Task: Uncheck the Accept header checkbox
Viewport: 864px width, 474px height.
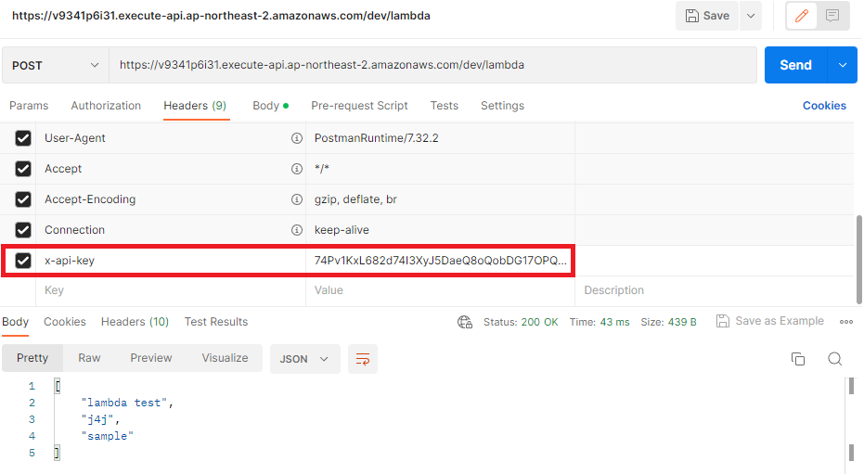Action: point(23,169)
